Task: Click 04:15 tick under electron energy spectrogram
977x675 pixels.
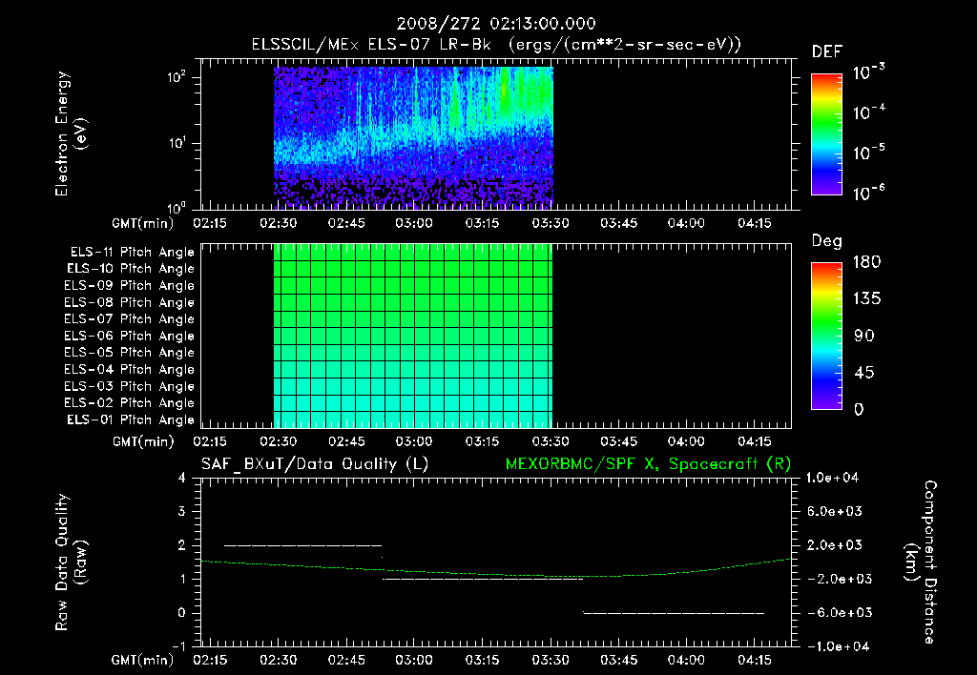Action: point(755,223)
